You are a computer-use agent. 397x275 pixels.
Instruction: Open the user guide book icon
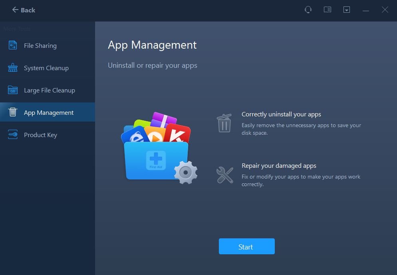coord(328,10)
